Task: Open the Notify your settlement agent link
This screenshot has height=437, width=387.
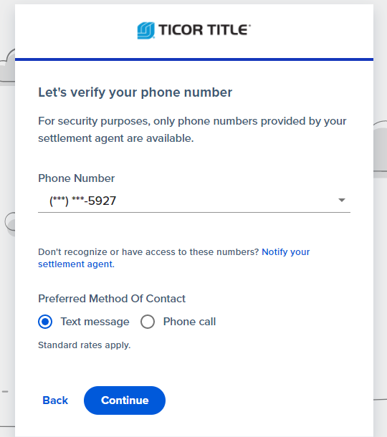Action: pos(174,258)
